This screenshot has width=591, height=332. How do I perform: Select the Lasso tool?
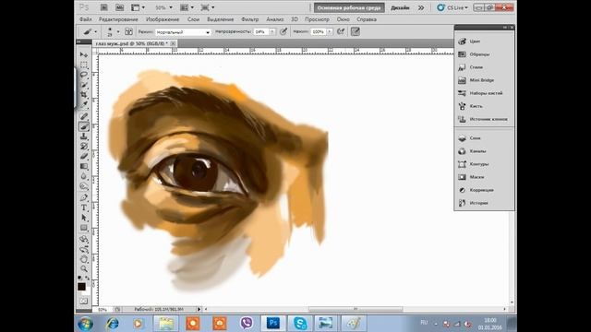pyautogui.click(x=84, y=75)
